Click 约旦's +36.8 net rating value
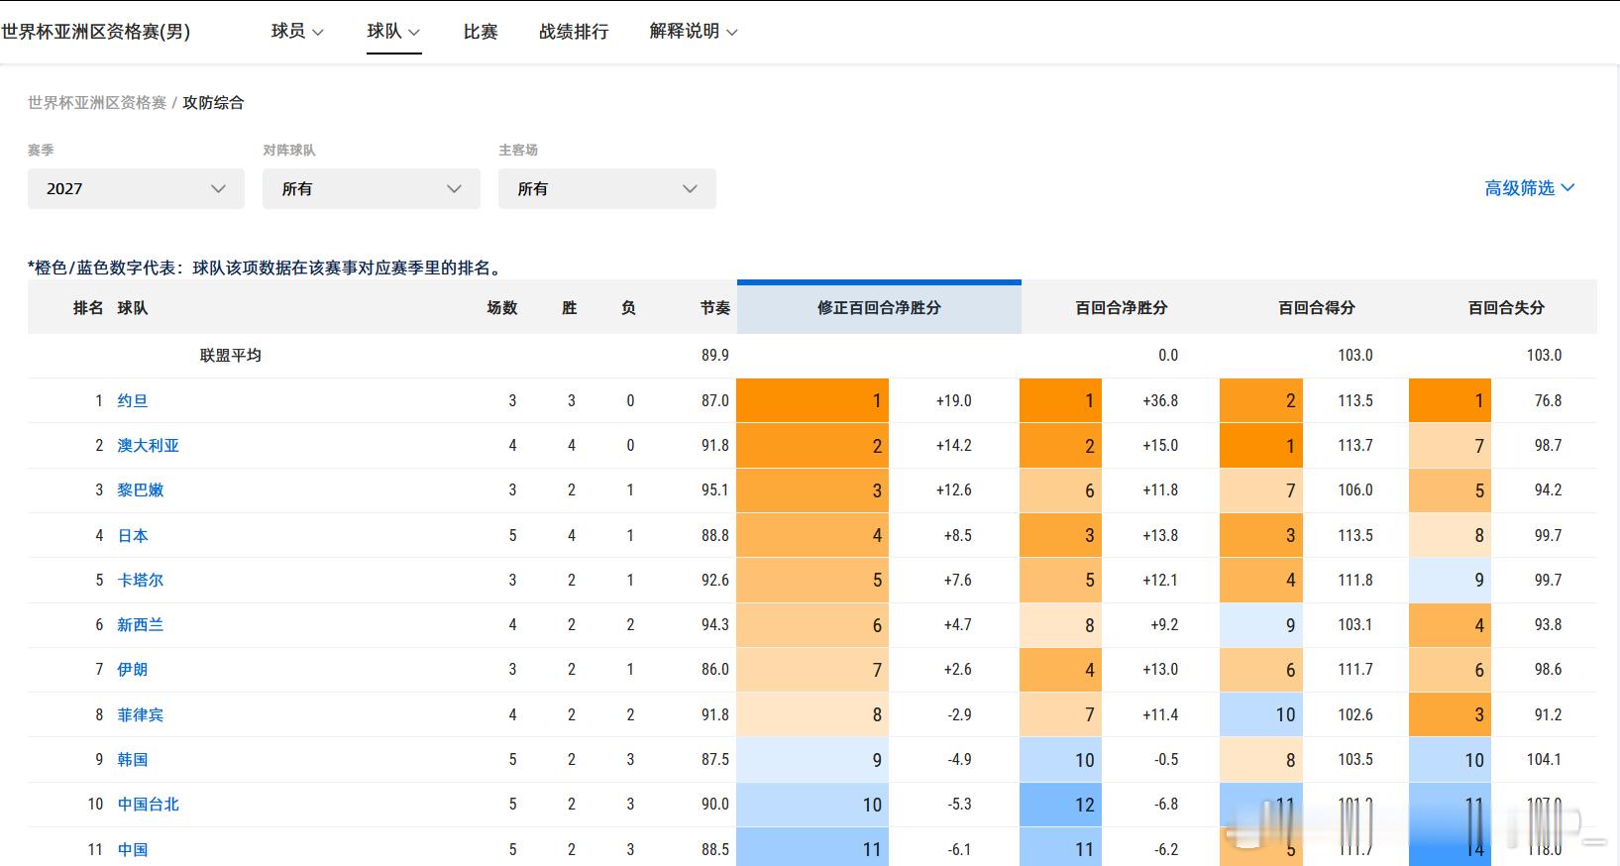The image size is (1620, 866). [x=1159, y=400]
